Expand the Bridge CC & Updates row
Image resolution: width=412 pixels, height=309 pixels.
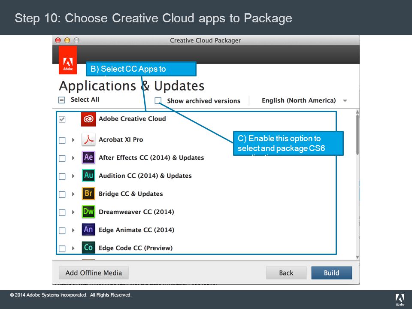[x=73, y=194]
